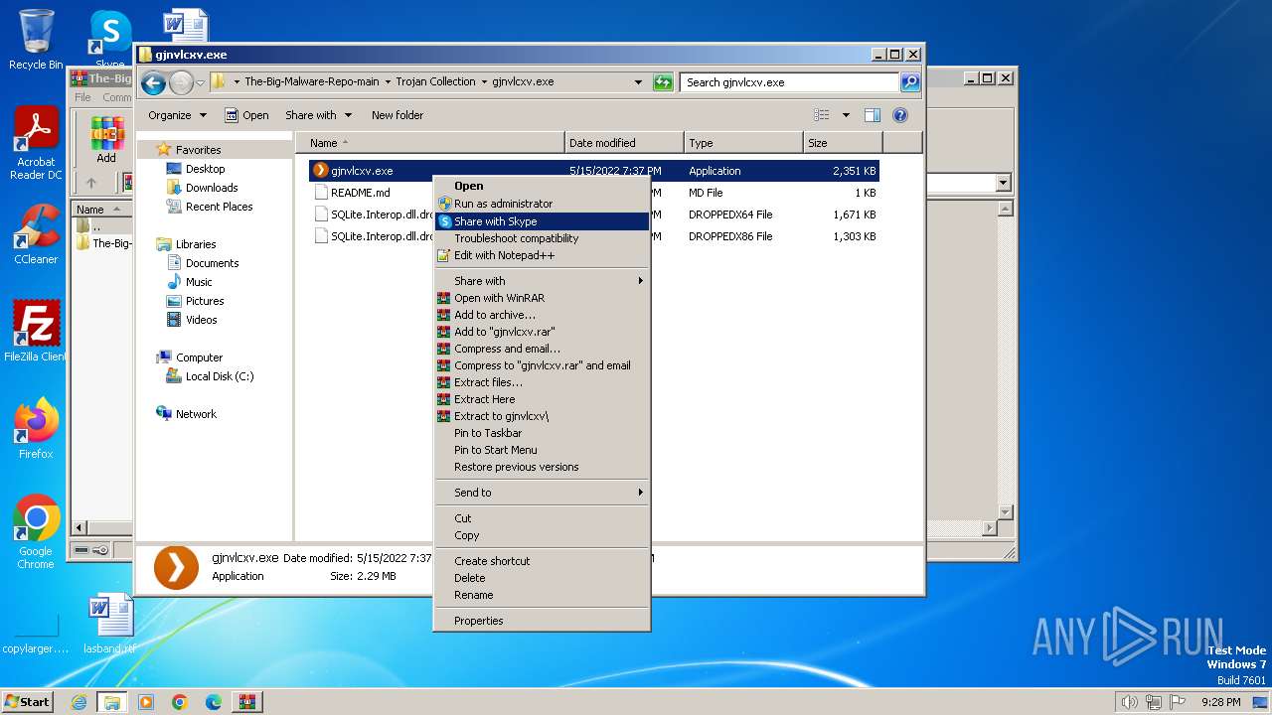The height and width of the screenshot is (715, 1272).
Task: Choose Pin to Start Menu
Action: pos(542,450)
